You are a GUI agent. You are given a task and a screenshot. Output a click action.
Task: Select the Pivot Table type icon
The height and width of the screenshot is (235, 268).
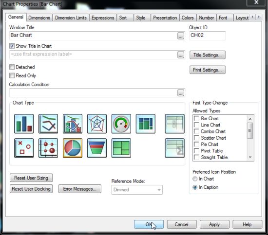click(174, 124)
